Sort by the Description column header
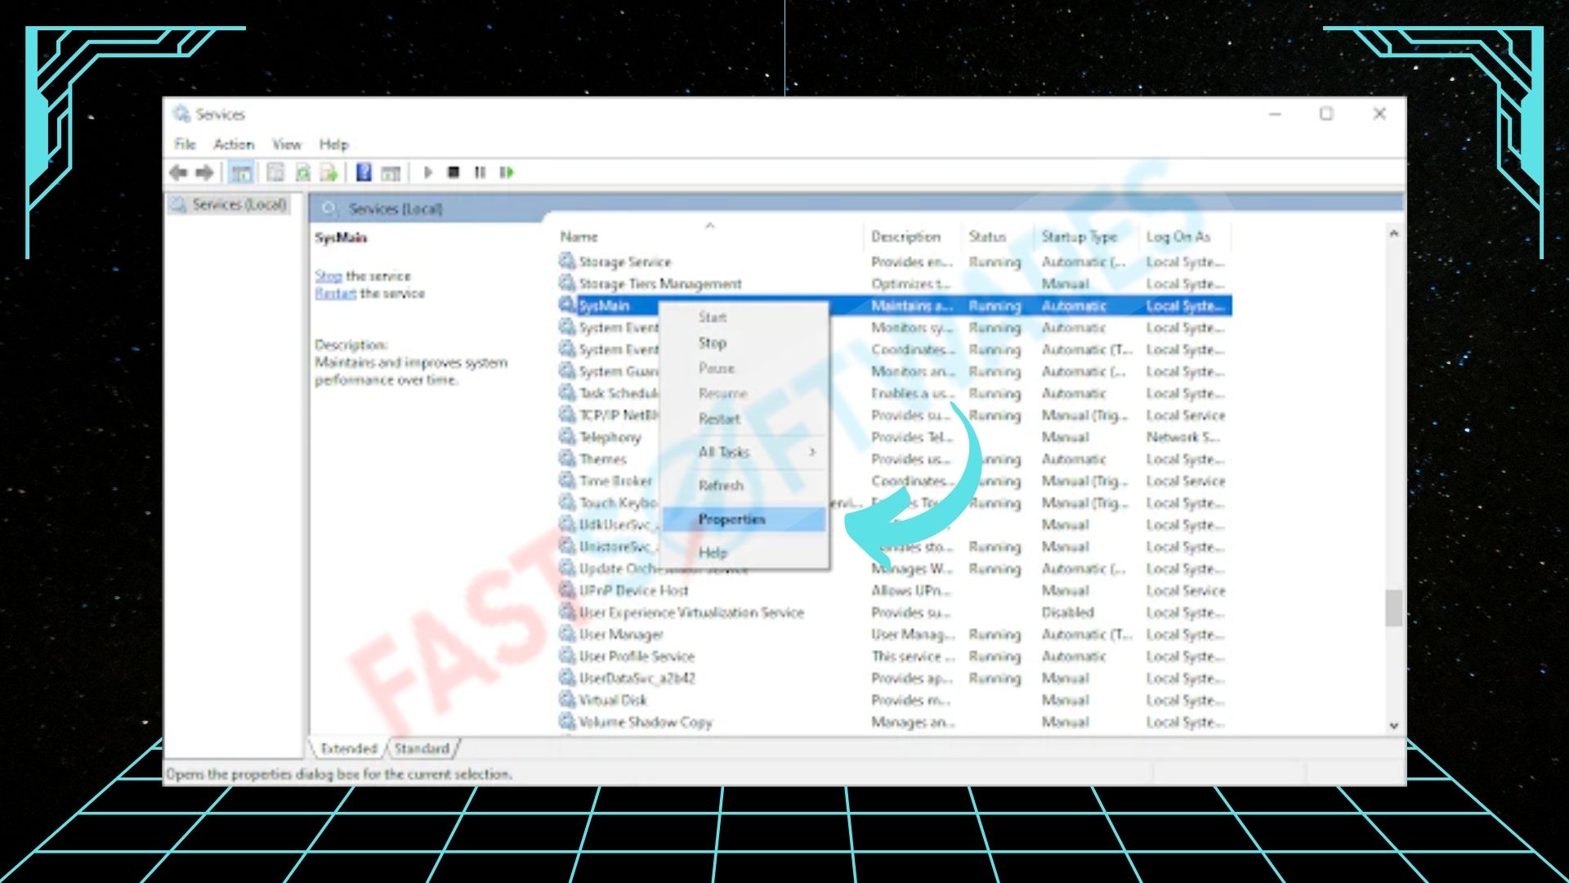The width and height of the screenshot is (1569, 883). point(912,236)
